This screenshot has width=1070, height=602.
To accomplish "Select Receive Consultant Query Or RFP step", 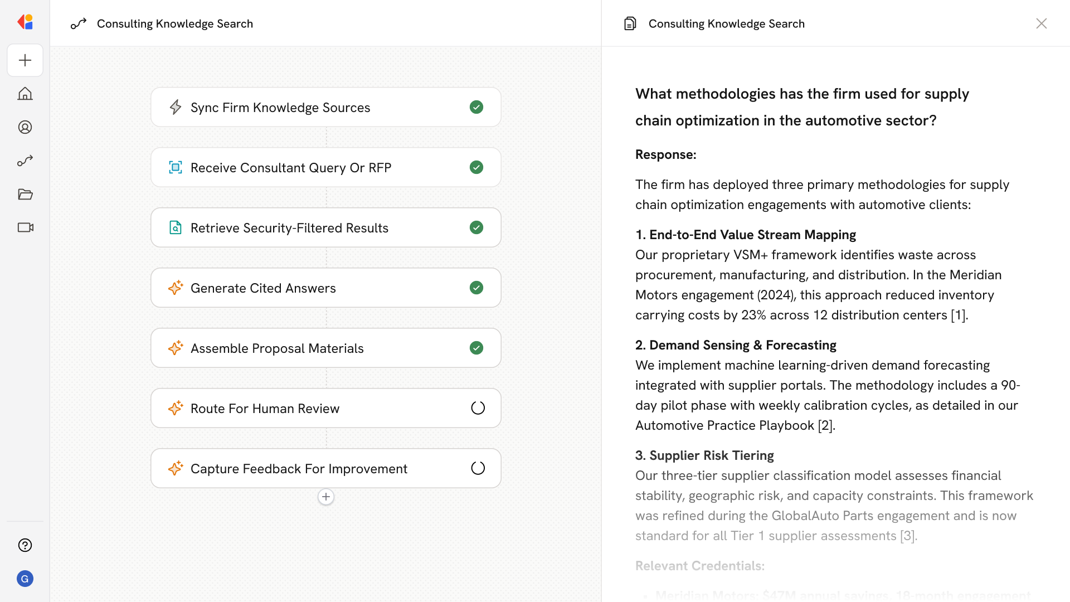I will pyautogui.click(x=290, y=167).
